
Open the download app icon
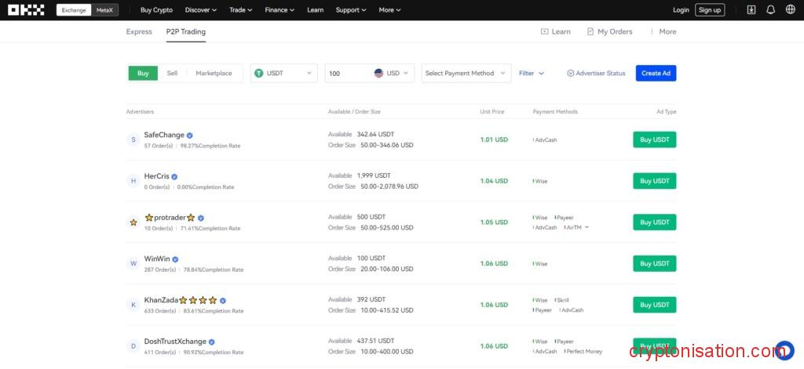click(x=751, y=10)
